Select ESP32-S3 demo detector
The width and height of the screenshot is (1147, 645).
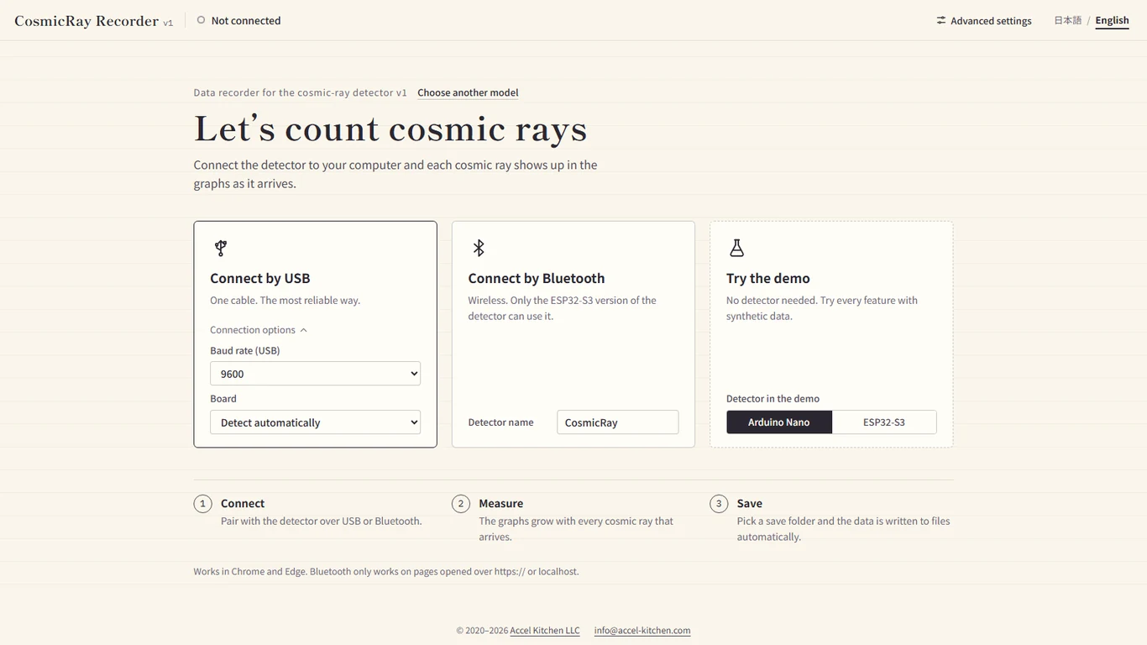click(x=884, y=422)
